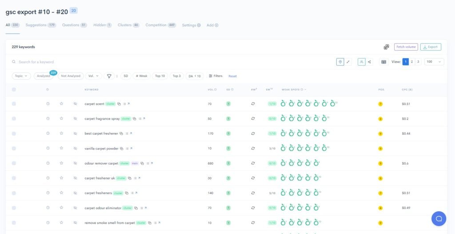The height and width of the screenshot is (234, 455).
Task: Click the share icon in toolbar
Action: coord(369,62)
